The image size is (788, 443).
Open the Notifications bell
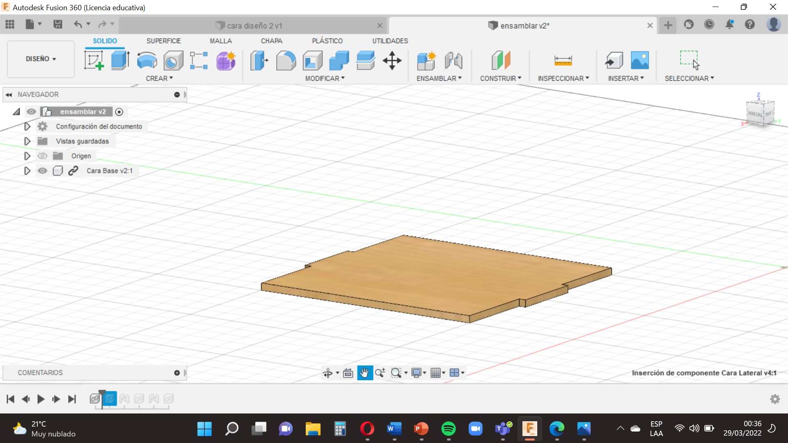[x=729, y=25]
